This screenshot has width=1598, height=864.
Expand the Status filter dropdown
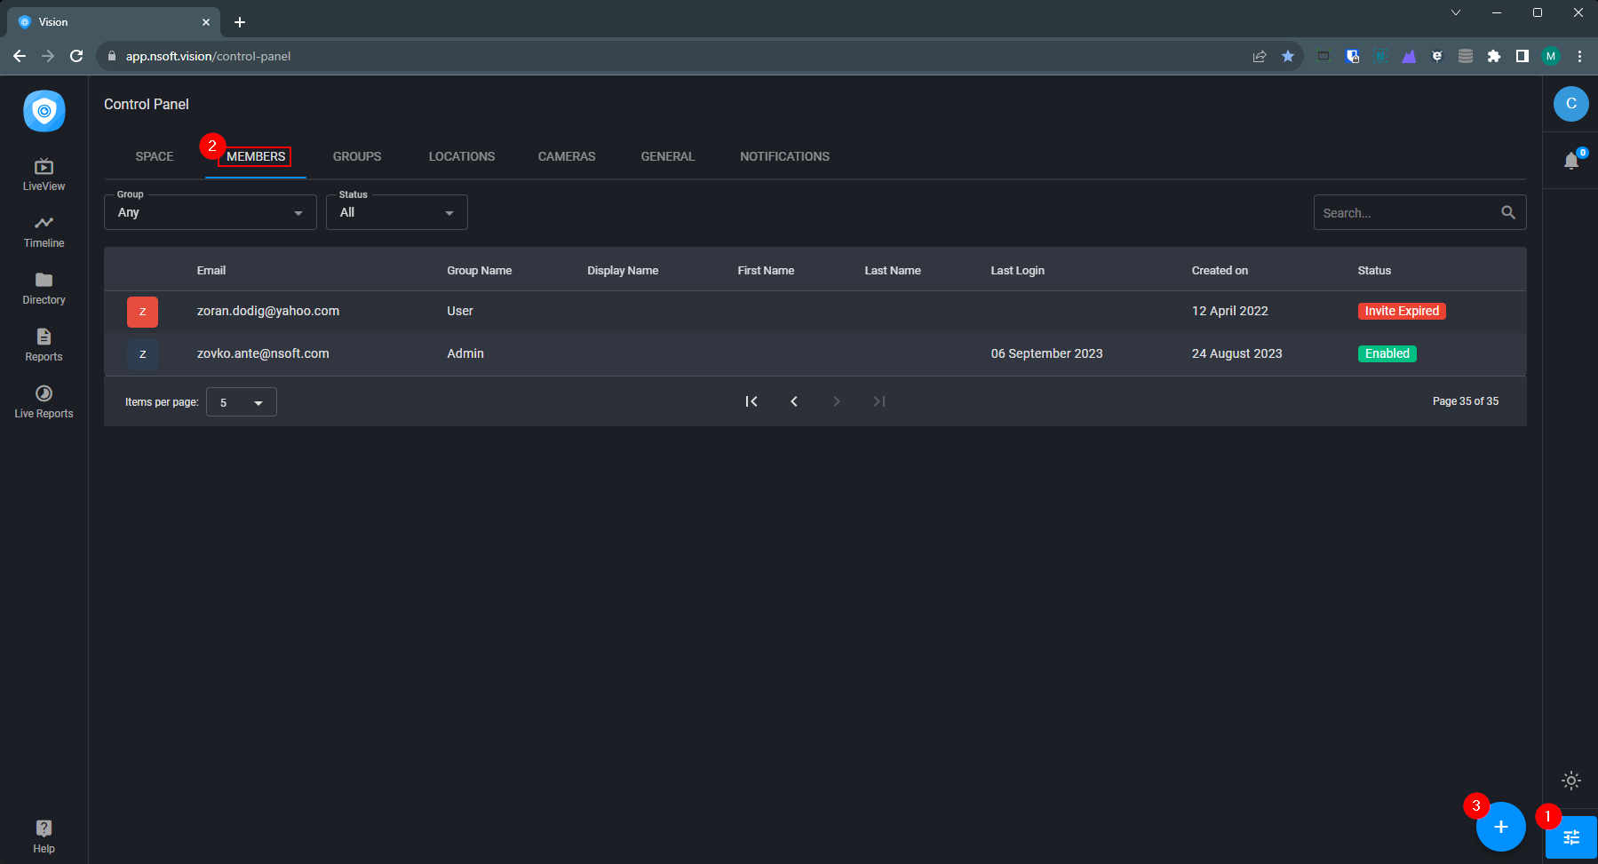click(x=396, y=213)
